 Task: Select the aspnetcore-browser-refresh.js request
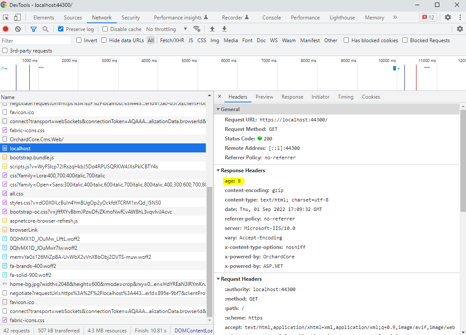(103, 220)
